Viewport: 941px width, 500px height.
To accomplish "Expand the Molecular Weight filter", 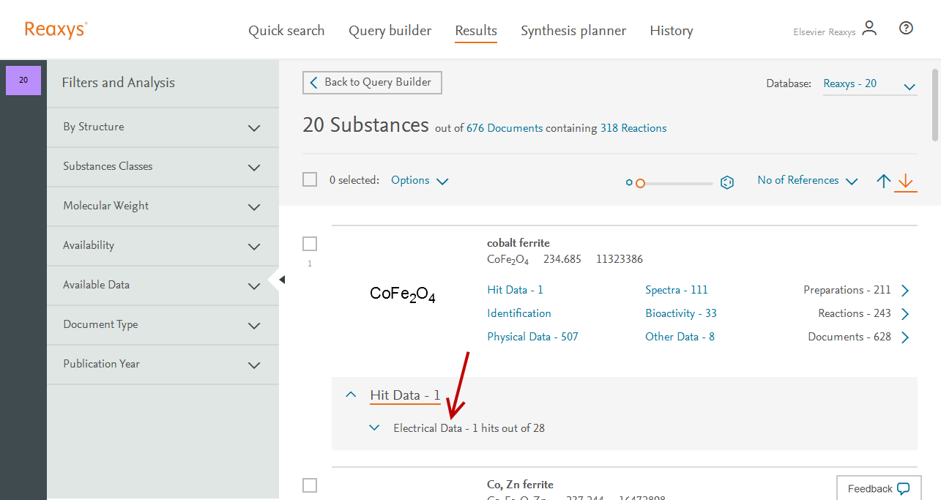I will [254, 207].
